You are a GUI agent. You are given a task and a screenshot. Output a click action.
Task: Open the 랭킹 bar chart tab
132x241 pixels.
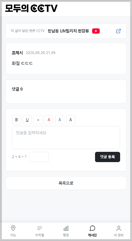[66, 231]
